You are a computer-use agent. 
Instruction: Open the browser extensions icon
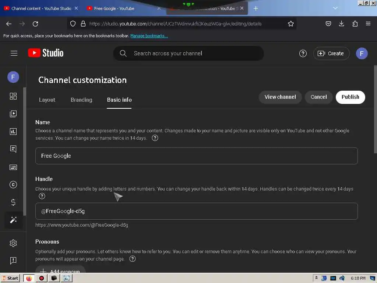[355, 24]
